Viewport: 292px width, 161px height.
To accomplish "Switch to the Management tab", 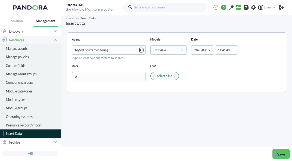I will pyautogui.click(x=46, y=21).
